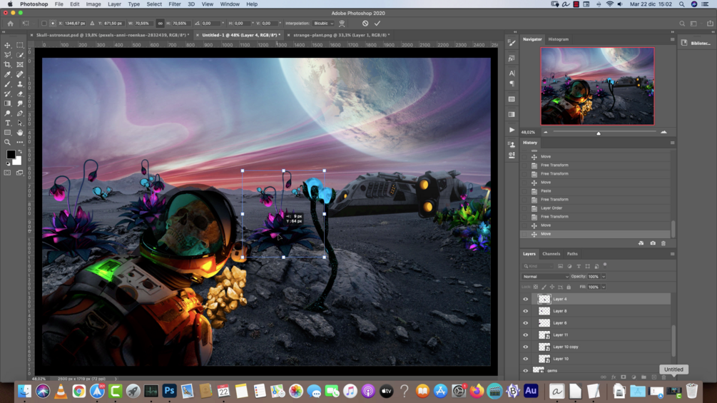Viewport: 717px width, 403px height.
Task: Toggle the aspect ratio link between W and H
Action: click(160, 24)
